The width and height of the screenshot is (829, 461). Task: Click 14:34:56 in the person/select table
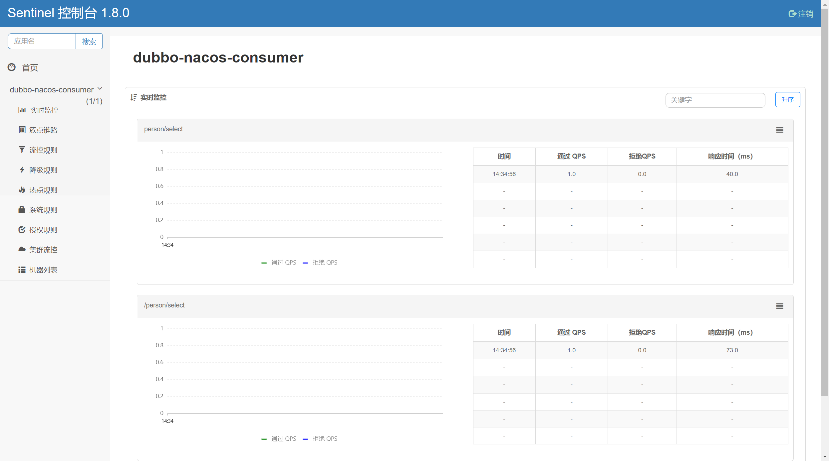tap(504, 174)
